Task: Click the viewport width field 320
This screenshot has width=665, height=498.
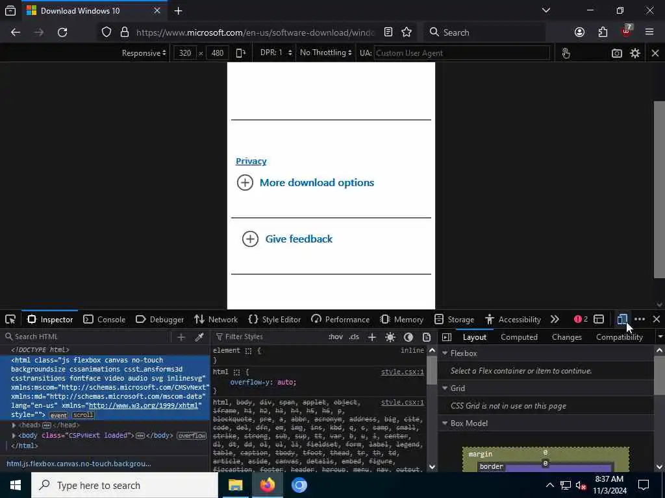Action: pos(185,53)
